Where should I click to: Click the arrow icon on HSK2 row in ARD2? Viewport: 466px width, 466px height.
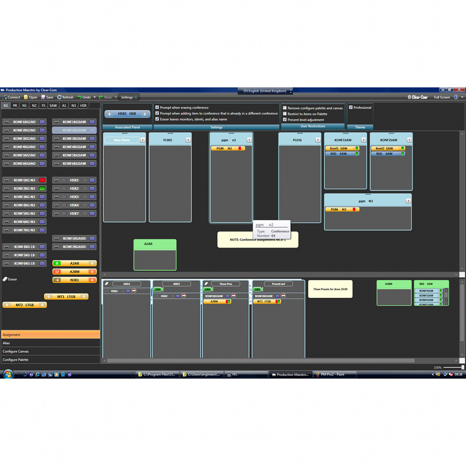coord(184,296)
